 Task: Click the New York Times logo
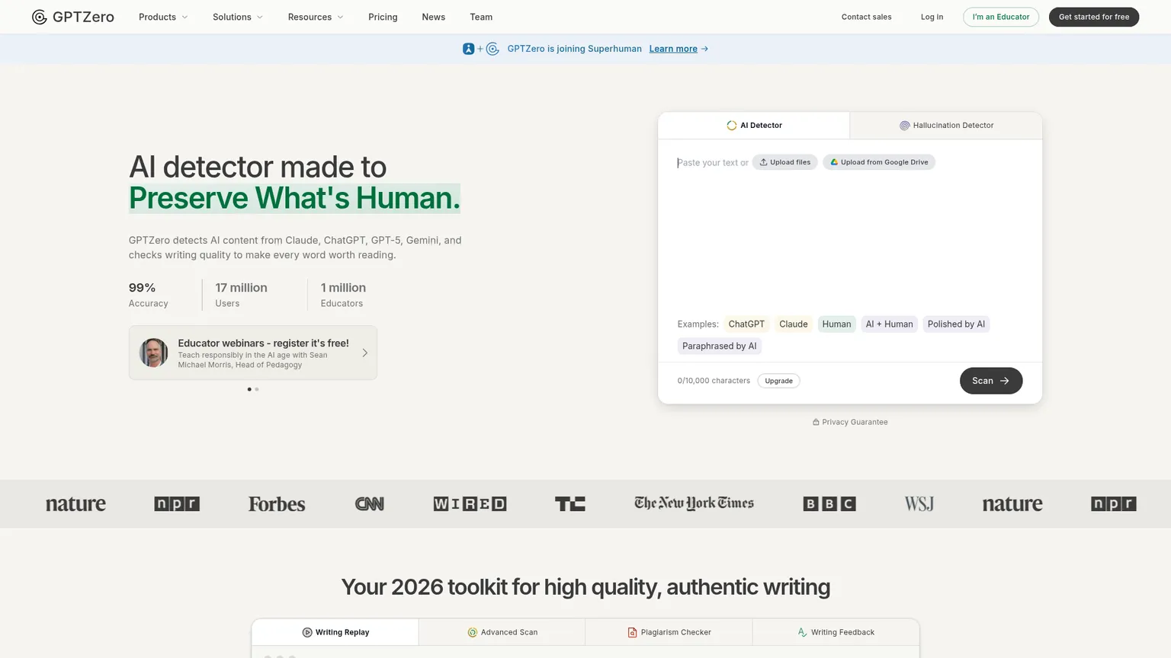point(694,503)
